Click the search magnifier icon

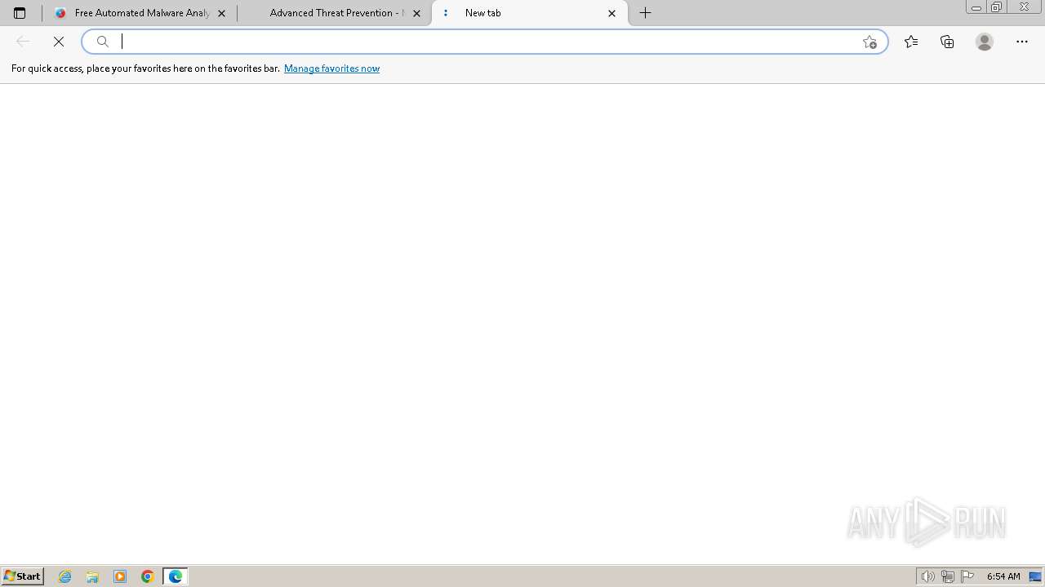coord(103,42)
